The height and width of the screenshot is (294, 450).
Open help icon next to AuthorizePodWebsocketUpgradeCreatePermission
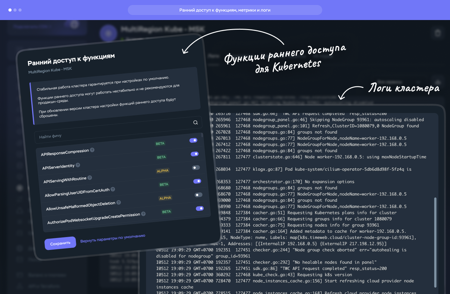[143, 214]
